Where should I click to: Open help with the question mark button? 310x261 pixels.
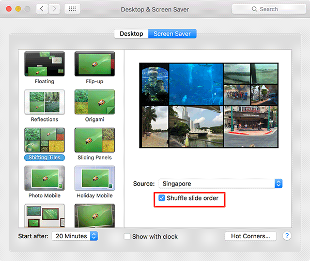[x=287, y=236]
